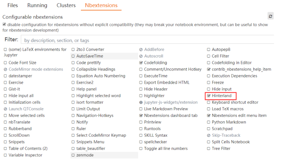Click the disabled icon beside CodeMirror mode extensions
The width and height of the screenshot is (284, 160).
coord(5,70)
